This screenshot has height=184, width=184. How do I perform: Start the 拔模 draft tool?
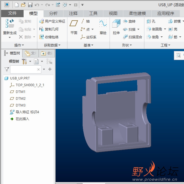174,21
